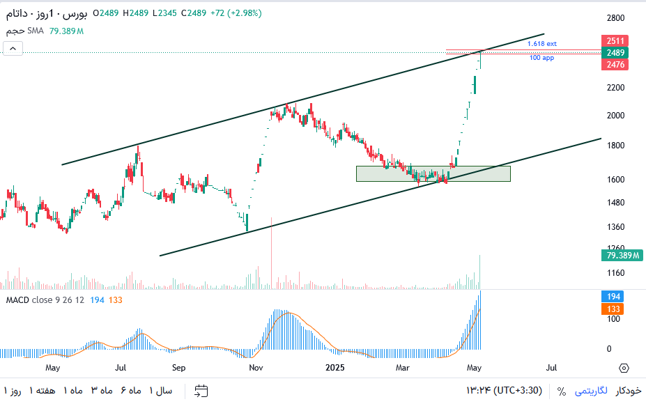Select the ۱ هفته time range
The width and height of the screenshot is (646, 404).
tap(42, 390)
